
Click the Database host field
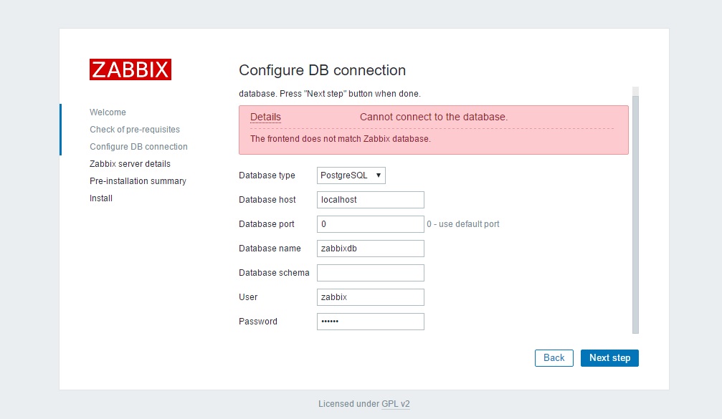(x=370, y=200)
